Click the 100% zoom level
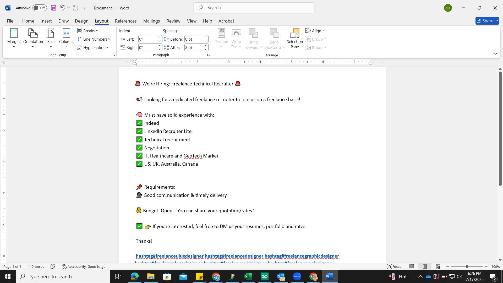The width and height of the screenshot is (503, 283). [x=495, y=267]
